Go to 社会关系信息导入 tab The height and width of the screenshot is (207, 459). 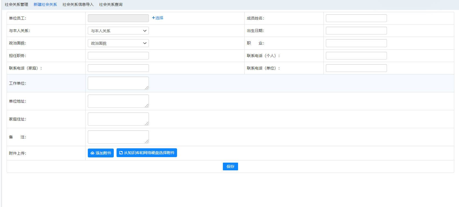[x=78, y=4]
